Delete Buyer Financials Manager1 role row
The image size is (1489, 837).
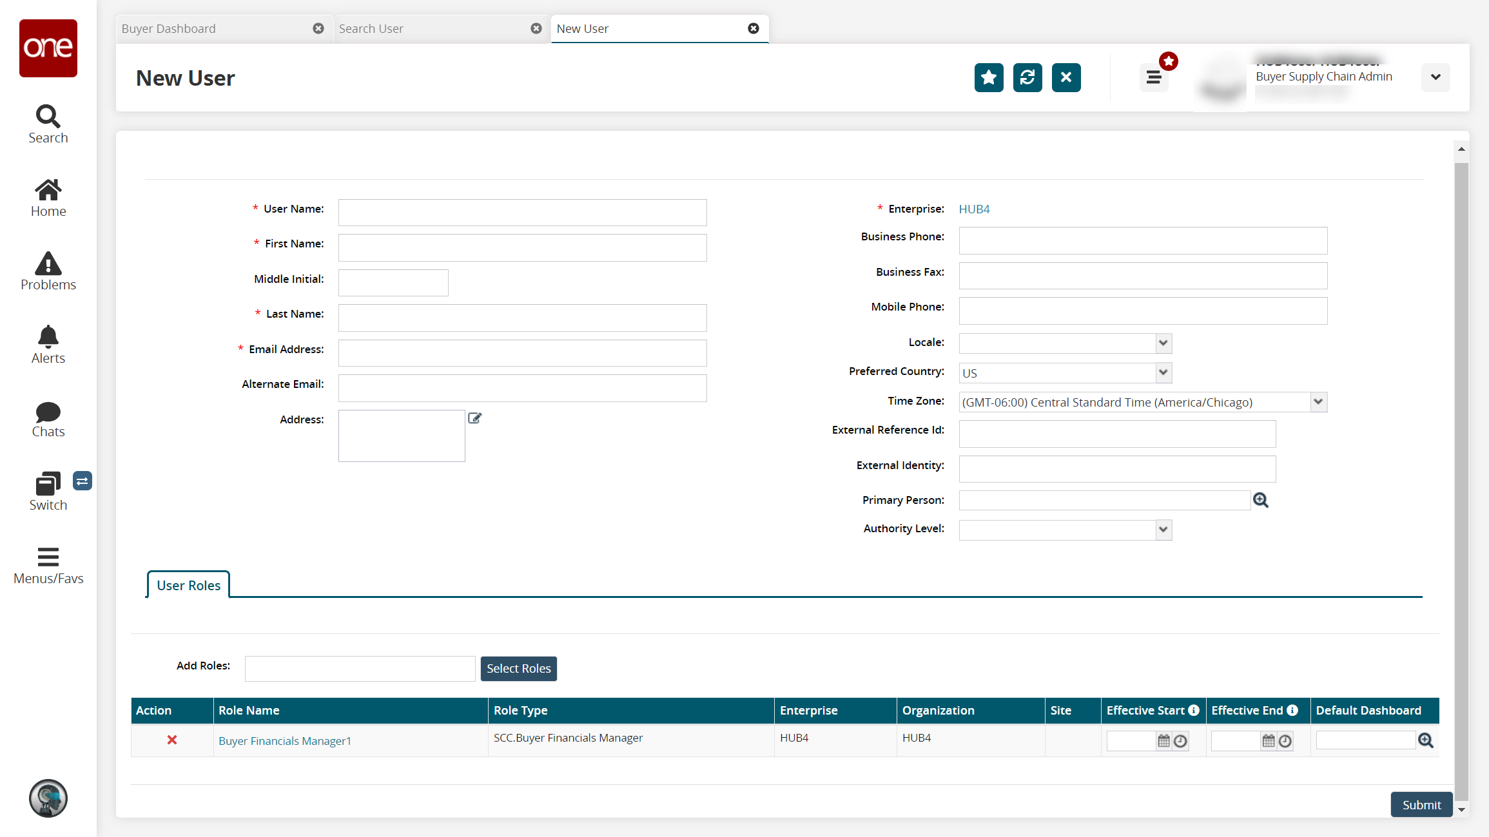click(172, 740)
